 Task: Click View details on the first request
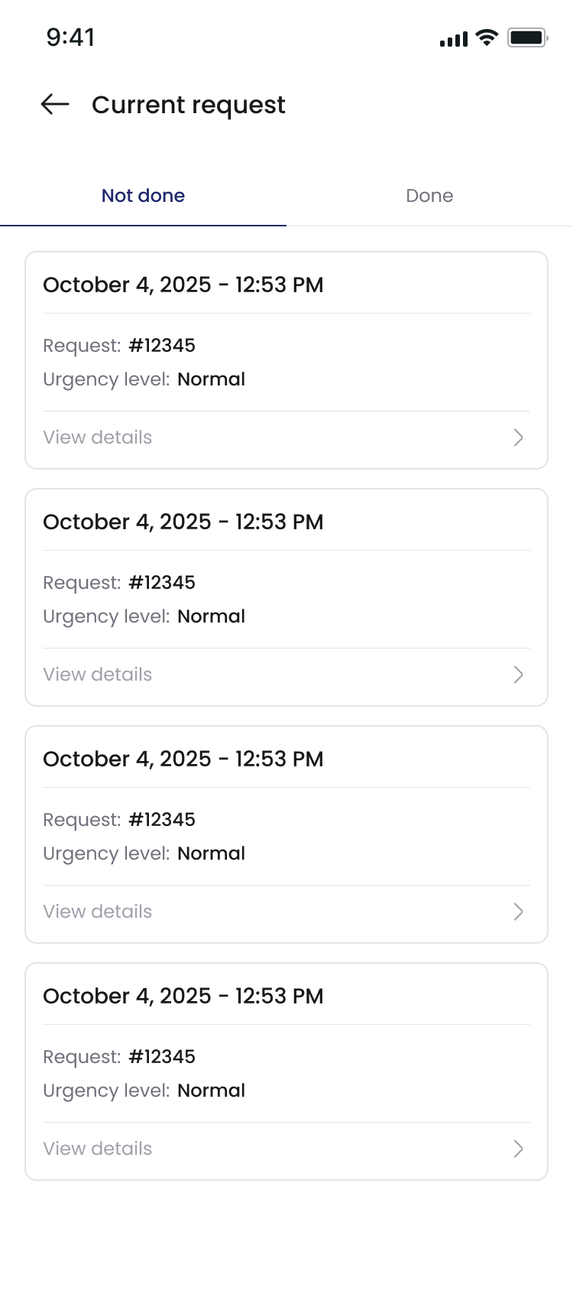click(97, 437)
